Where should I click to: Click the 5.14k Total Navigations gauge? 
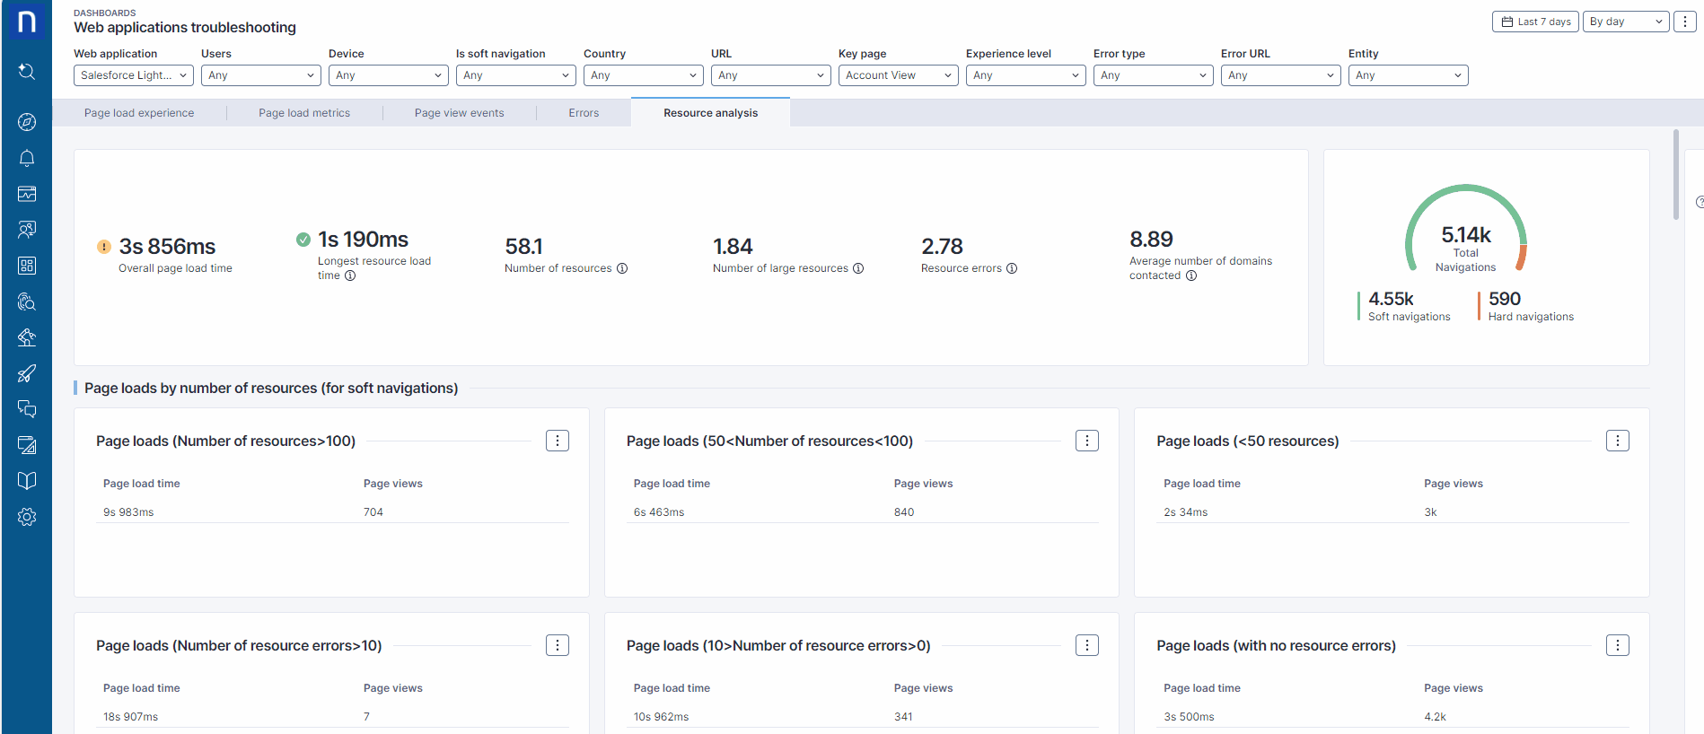coord(1466,230)
